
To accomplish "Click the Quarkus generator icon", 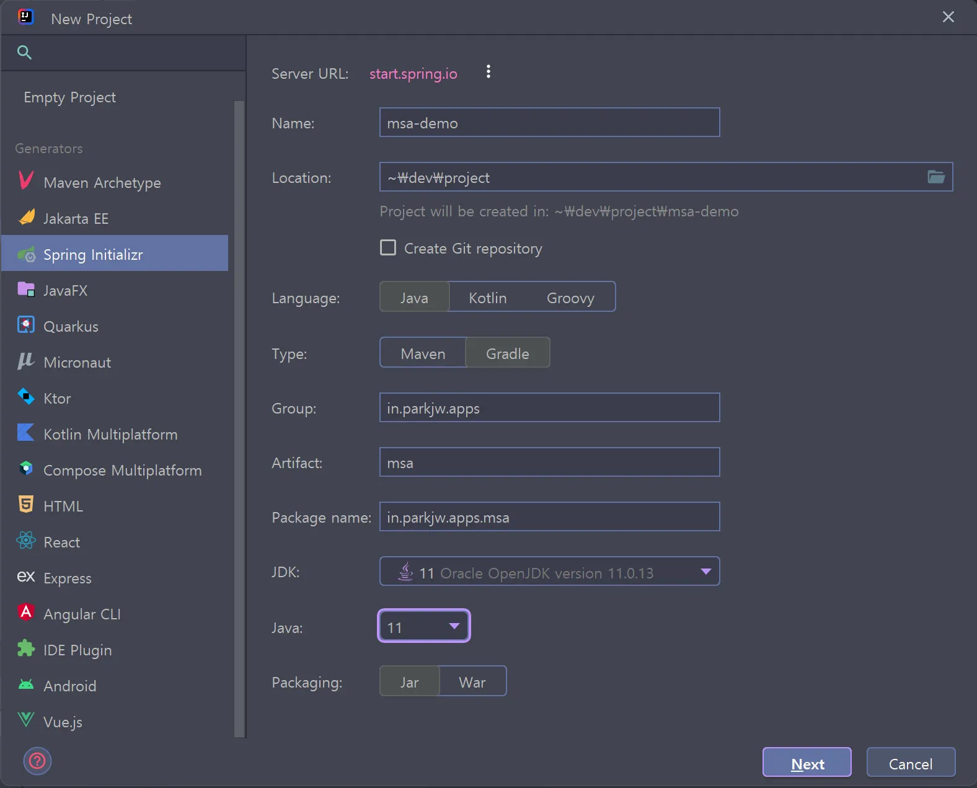I will tap(26, 325).
